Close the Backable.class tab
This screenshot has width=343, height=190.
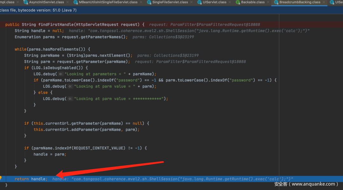[x=268, y=2]
